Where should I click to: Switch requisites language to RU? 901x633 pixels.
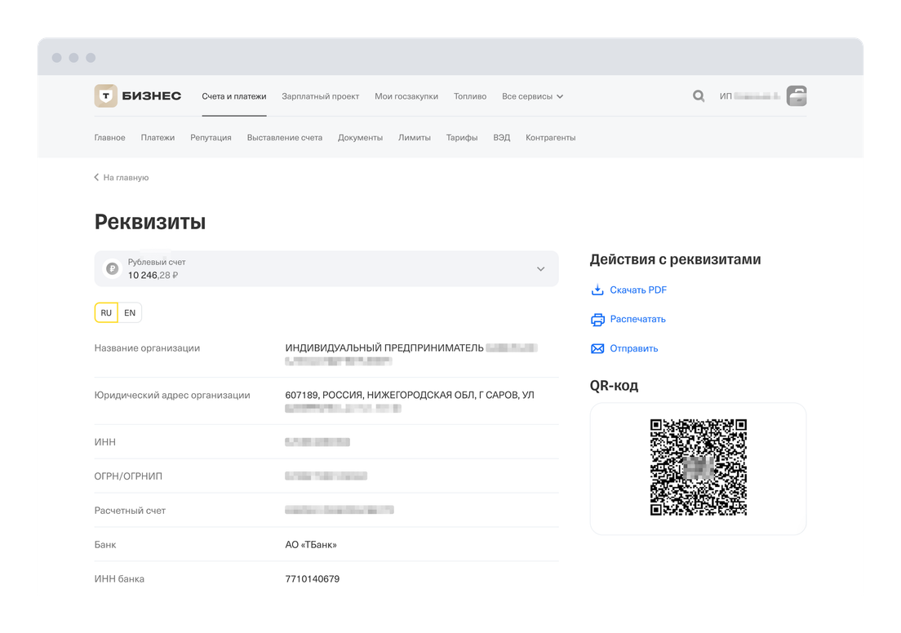tap(106, 312)
